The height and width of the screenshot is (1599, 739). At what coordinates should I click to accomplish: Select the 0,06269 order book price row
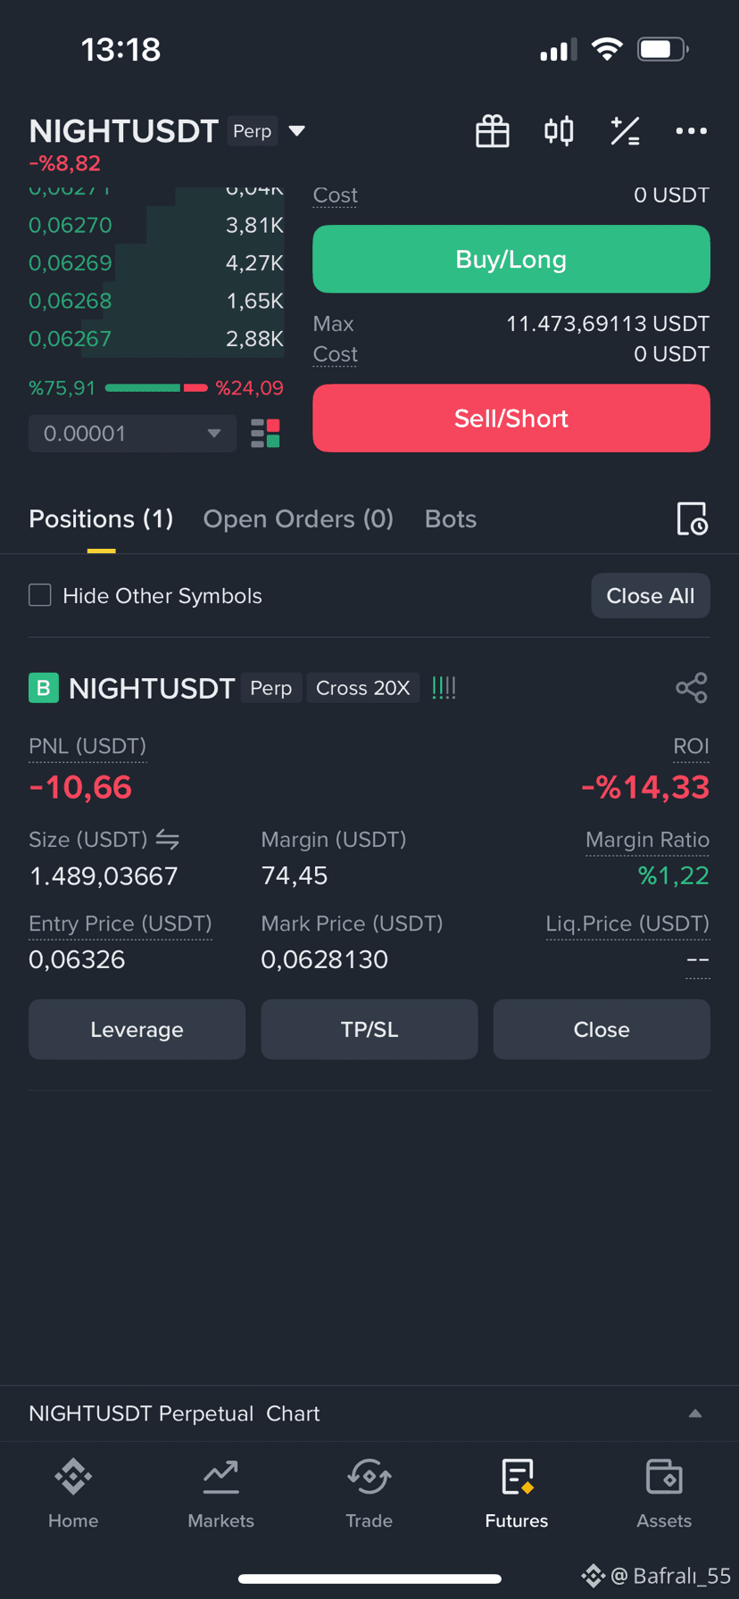coord(156,263)
